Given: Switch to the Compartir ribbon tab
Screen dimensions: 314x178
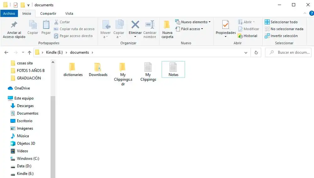Looking at the screenshot, I should pyautogui.click(x=48, y=13).
